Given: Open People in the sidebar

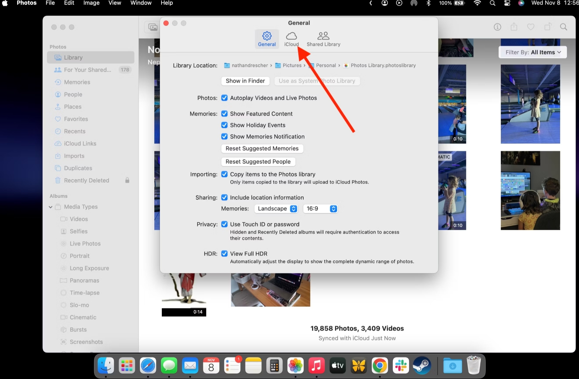Looking at the screenshot, I should tap(90, 94).
